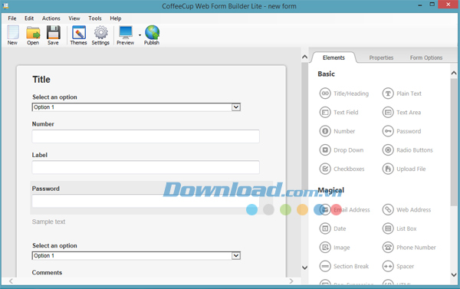Open the Edit menu
The width and height of the screenshot is (460, 289).
(29, 18)
